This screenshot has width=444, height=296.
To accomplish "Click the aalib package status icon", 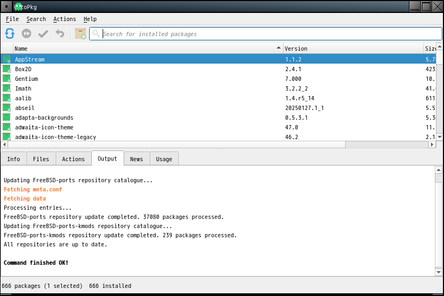I will click(x=7, y=98).
